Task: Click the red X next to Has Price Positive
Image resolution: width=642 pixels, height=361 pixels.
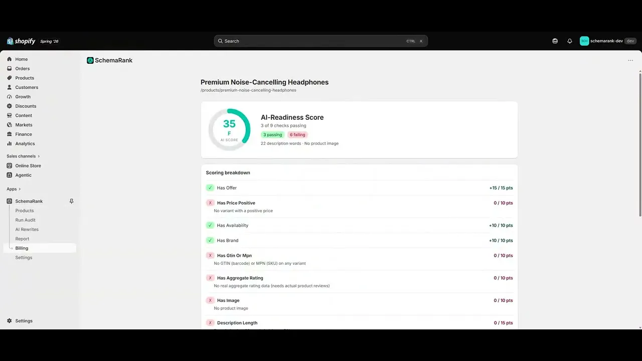Action: 210,203
